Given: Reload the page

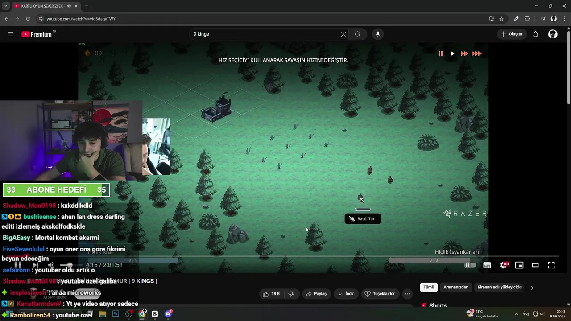Looking at the screenshot, I should pos(28,19).
